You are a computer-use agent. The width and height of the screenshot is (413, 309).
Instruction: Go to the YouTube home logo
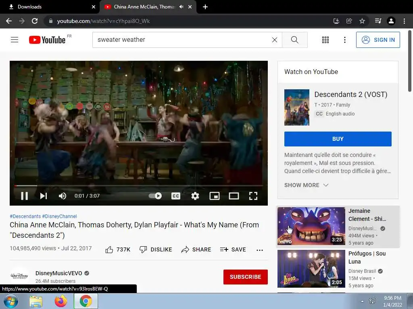[x=47, y=40]
